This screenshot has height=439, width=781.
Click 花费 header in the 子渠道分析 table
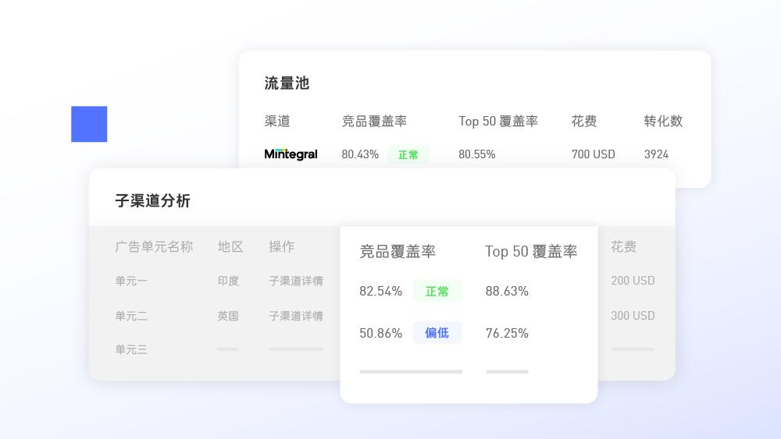[x=623, y=246]
